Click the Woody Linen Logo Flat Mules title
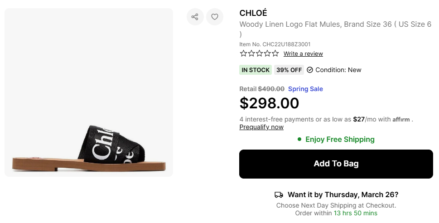The width and height of the screenshot is (439, 223). (335, 24)
